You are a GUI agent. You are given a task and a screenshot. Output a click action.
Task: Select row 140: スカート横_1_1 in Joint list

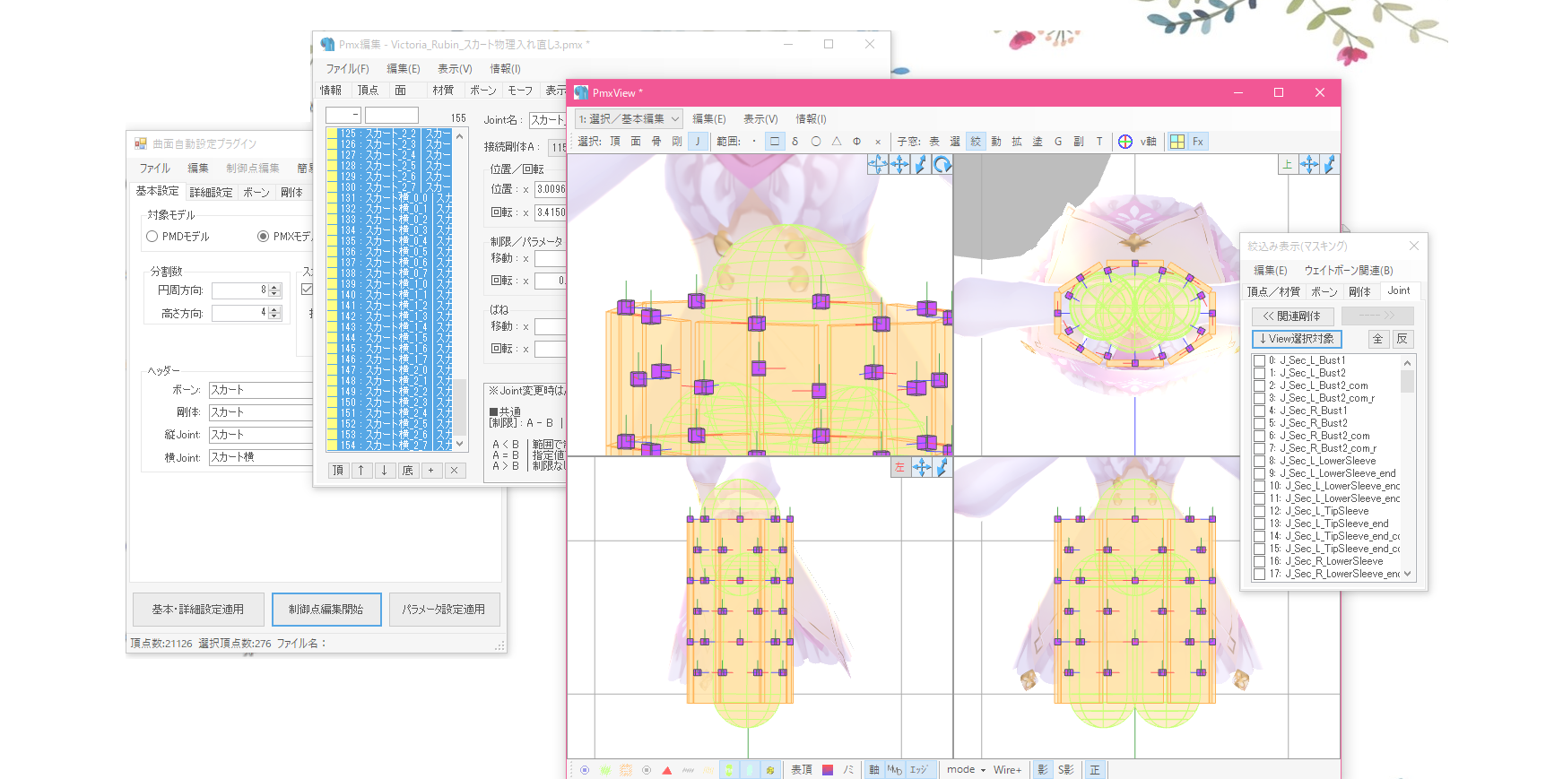pyautogui.click(x=389, y=295)
